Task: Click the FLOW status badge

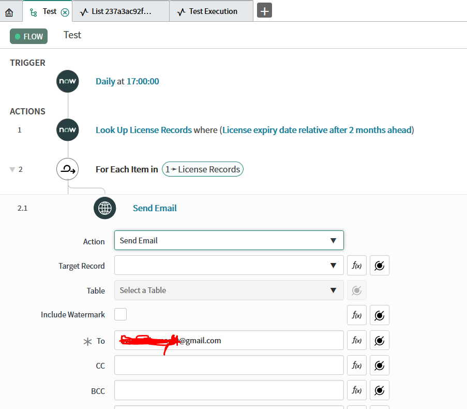Action: point(28,36)
